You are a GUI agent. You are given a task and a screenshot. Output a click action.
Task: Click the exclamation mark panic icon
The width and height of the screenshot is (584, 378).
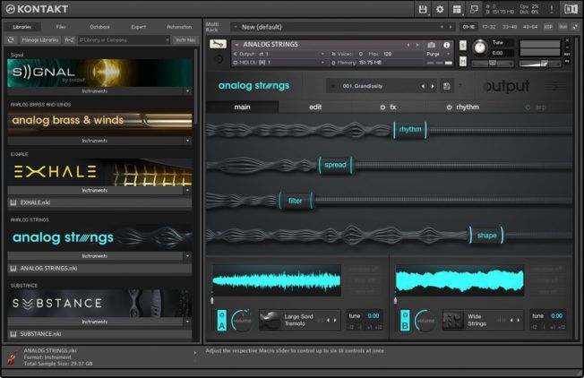(552, 9)
